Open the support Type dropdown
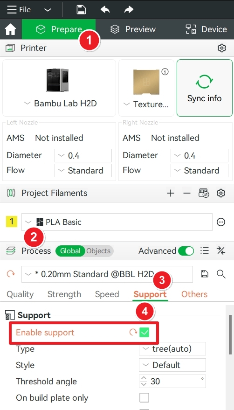Viewport: 234px width, 410px height. click(172, 348)
